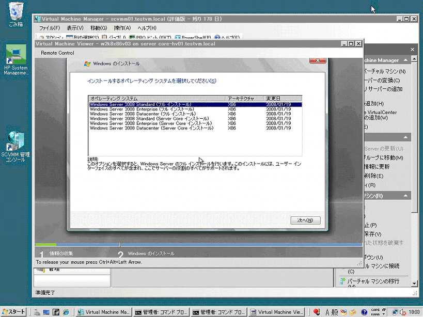423x317 pixels.
Task: Click the スタート button
Action: 14,312
